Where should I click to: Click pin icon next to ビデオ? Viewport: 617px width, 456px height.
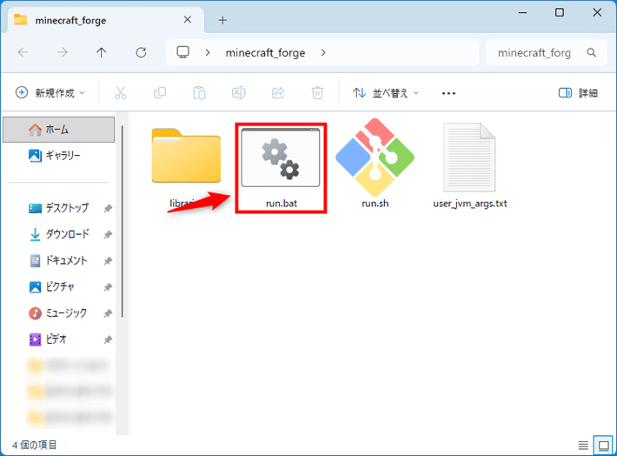click(x=108, y=339)
